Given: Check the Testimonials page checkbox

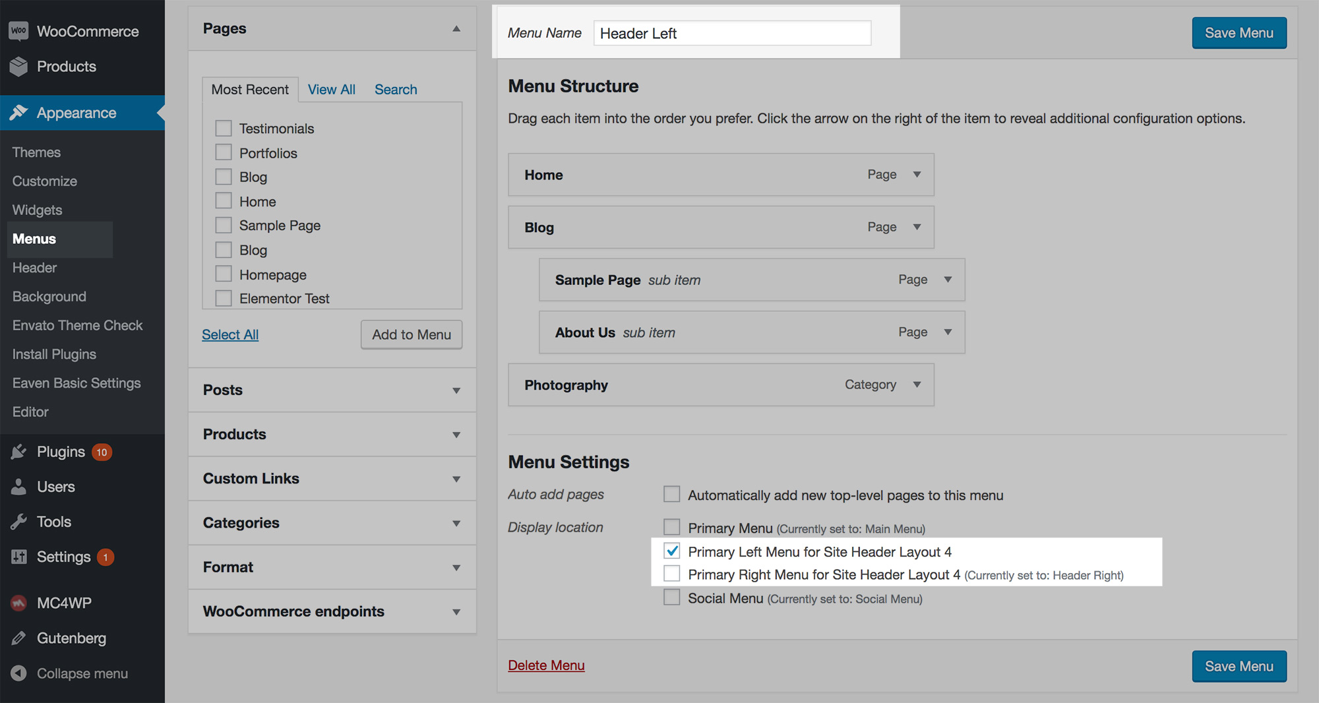Looking at the screenshot, I should (223, 128).
